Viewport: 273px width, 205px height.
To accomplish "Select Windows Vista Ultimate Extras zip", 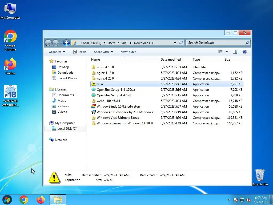I will [x=167, y=118].
